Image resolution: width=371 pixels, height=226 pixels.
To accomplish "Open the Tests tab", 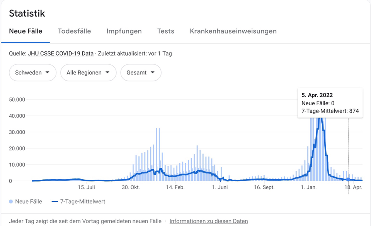I will pos(166,31).
